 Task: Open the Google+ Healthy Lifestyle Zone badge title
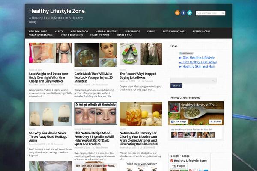[190, 161]
